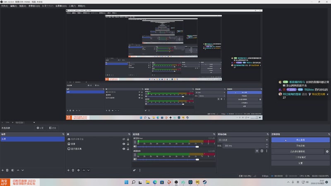Add a new source with the plus icon
Viewport: 331px width, 186px height.
68,170
